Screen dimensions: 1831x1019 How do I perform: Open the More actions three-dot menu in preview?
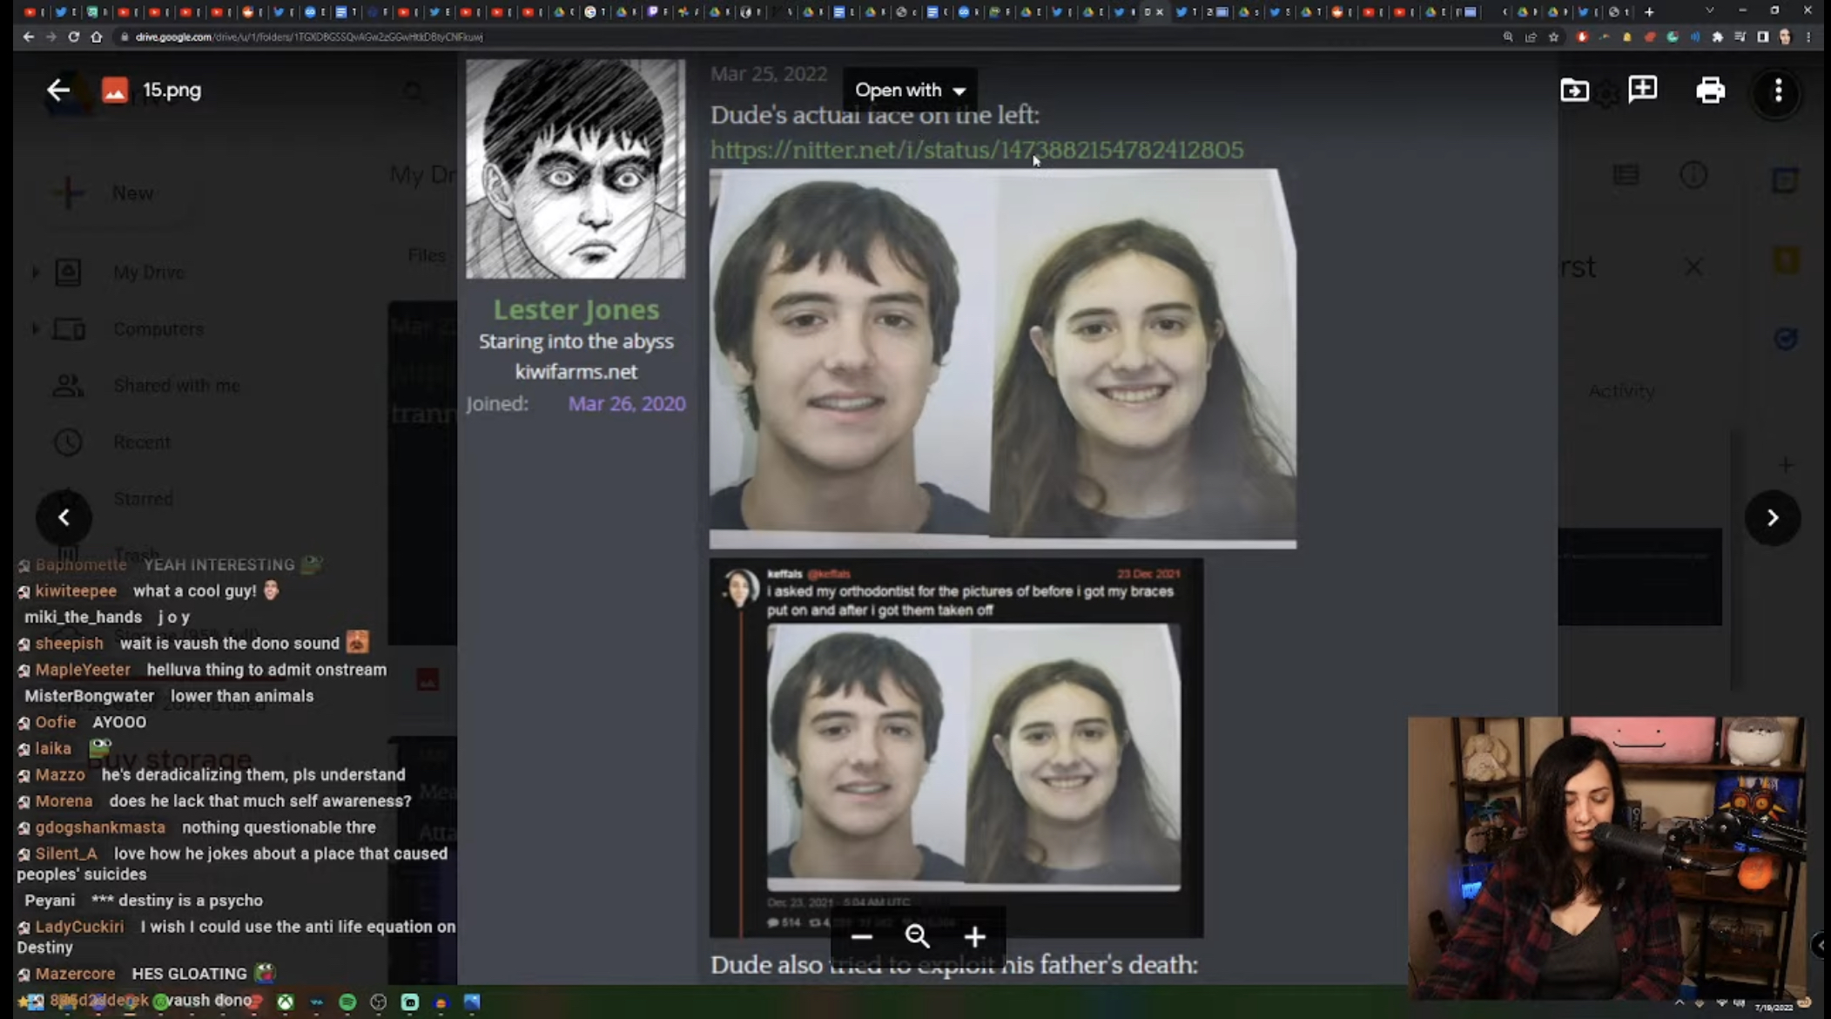point(1778,90)
